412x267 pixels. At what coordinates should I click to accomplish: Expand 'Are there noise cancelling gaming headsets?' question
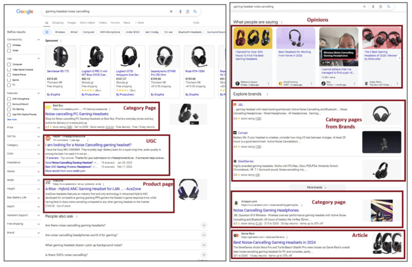204,226
